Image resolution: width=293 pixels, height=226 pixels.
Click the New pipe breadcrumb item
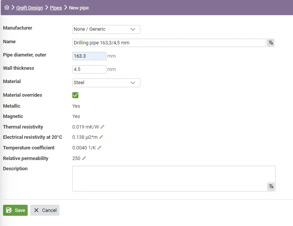[79, 8]
